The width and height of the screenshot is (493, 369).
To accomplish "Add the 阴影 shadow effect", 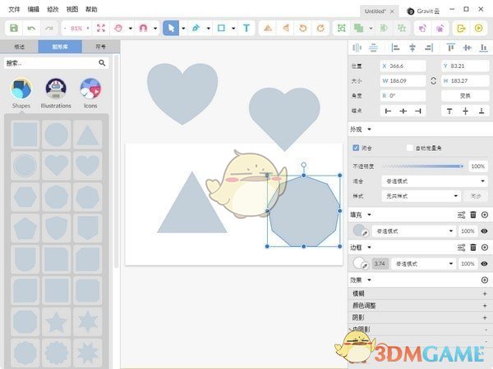I will [485, 317].
